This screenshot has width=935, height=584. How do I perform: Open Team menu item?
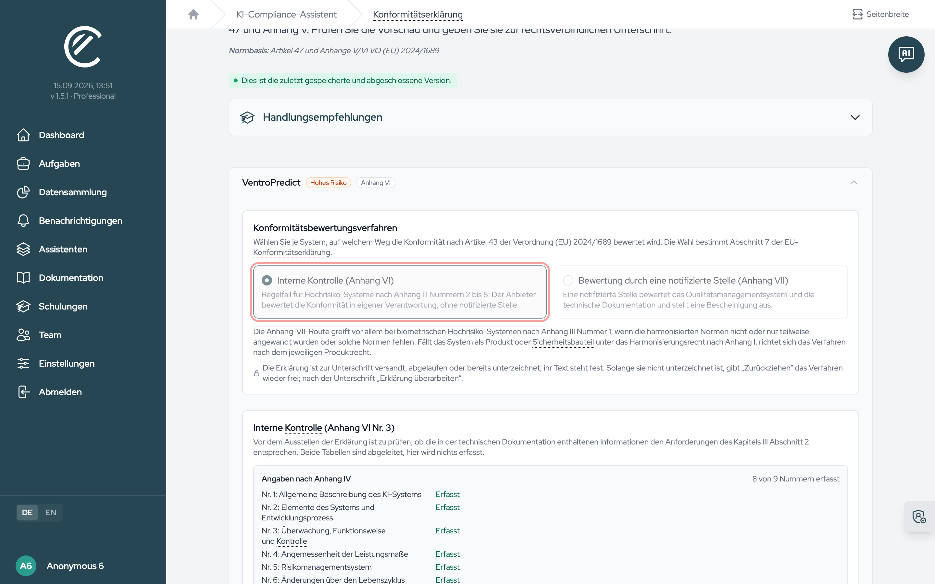click(50, 335)
